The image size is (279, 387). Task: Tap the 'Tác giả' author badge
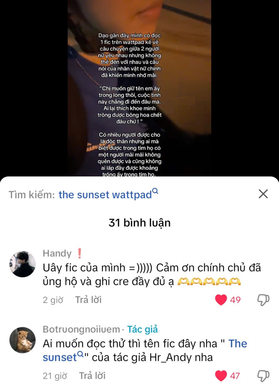pos(142,329)
